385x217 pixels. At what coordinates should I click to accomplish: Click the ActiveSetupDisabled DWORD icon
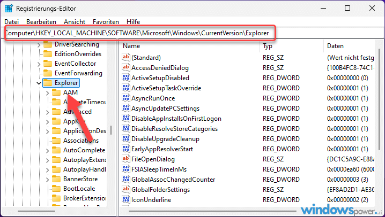click(125, 78)
